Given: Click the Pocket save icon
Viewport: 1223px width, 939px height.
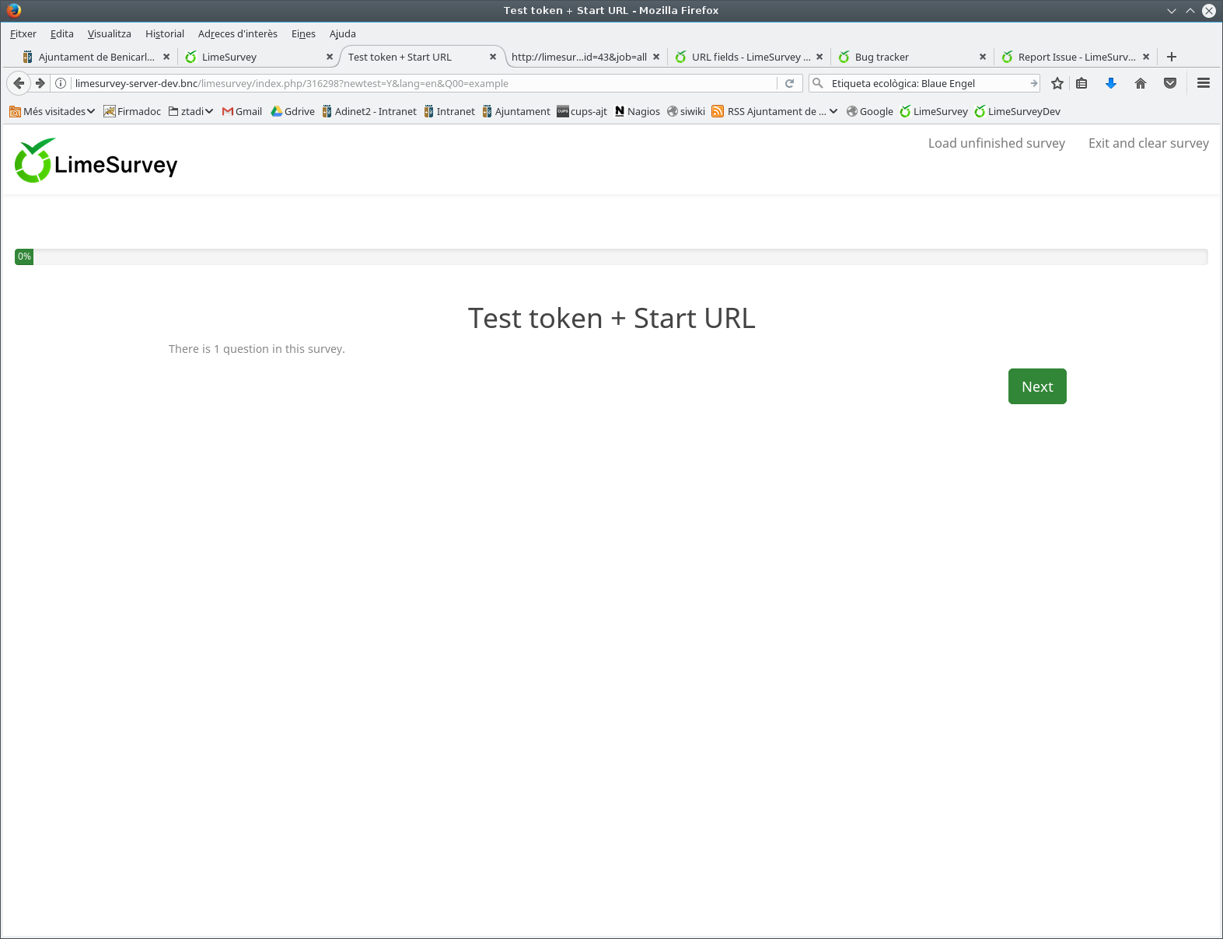Looking at the screenshot, I should (x=1169, y=83).
